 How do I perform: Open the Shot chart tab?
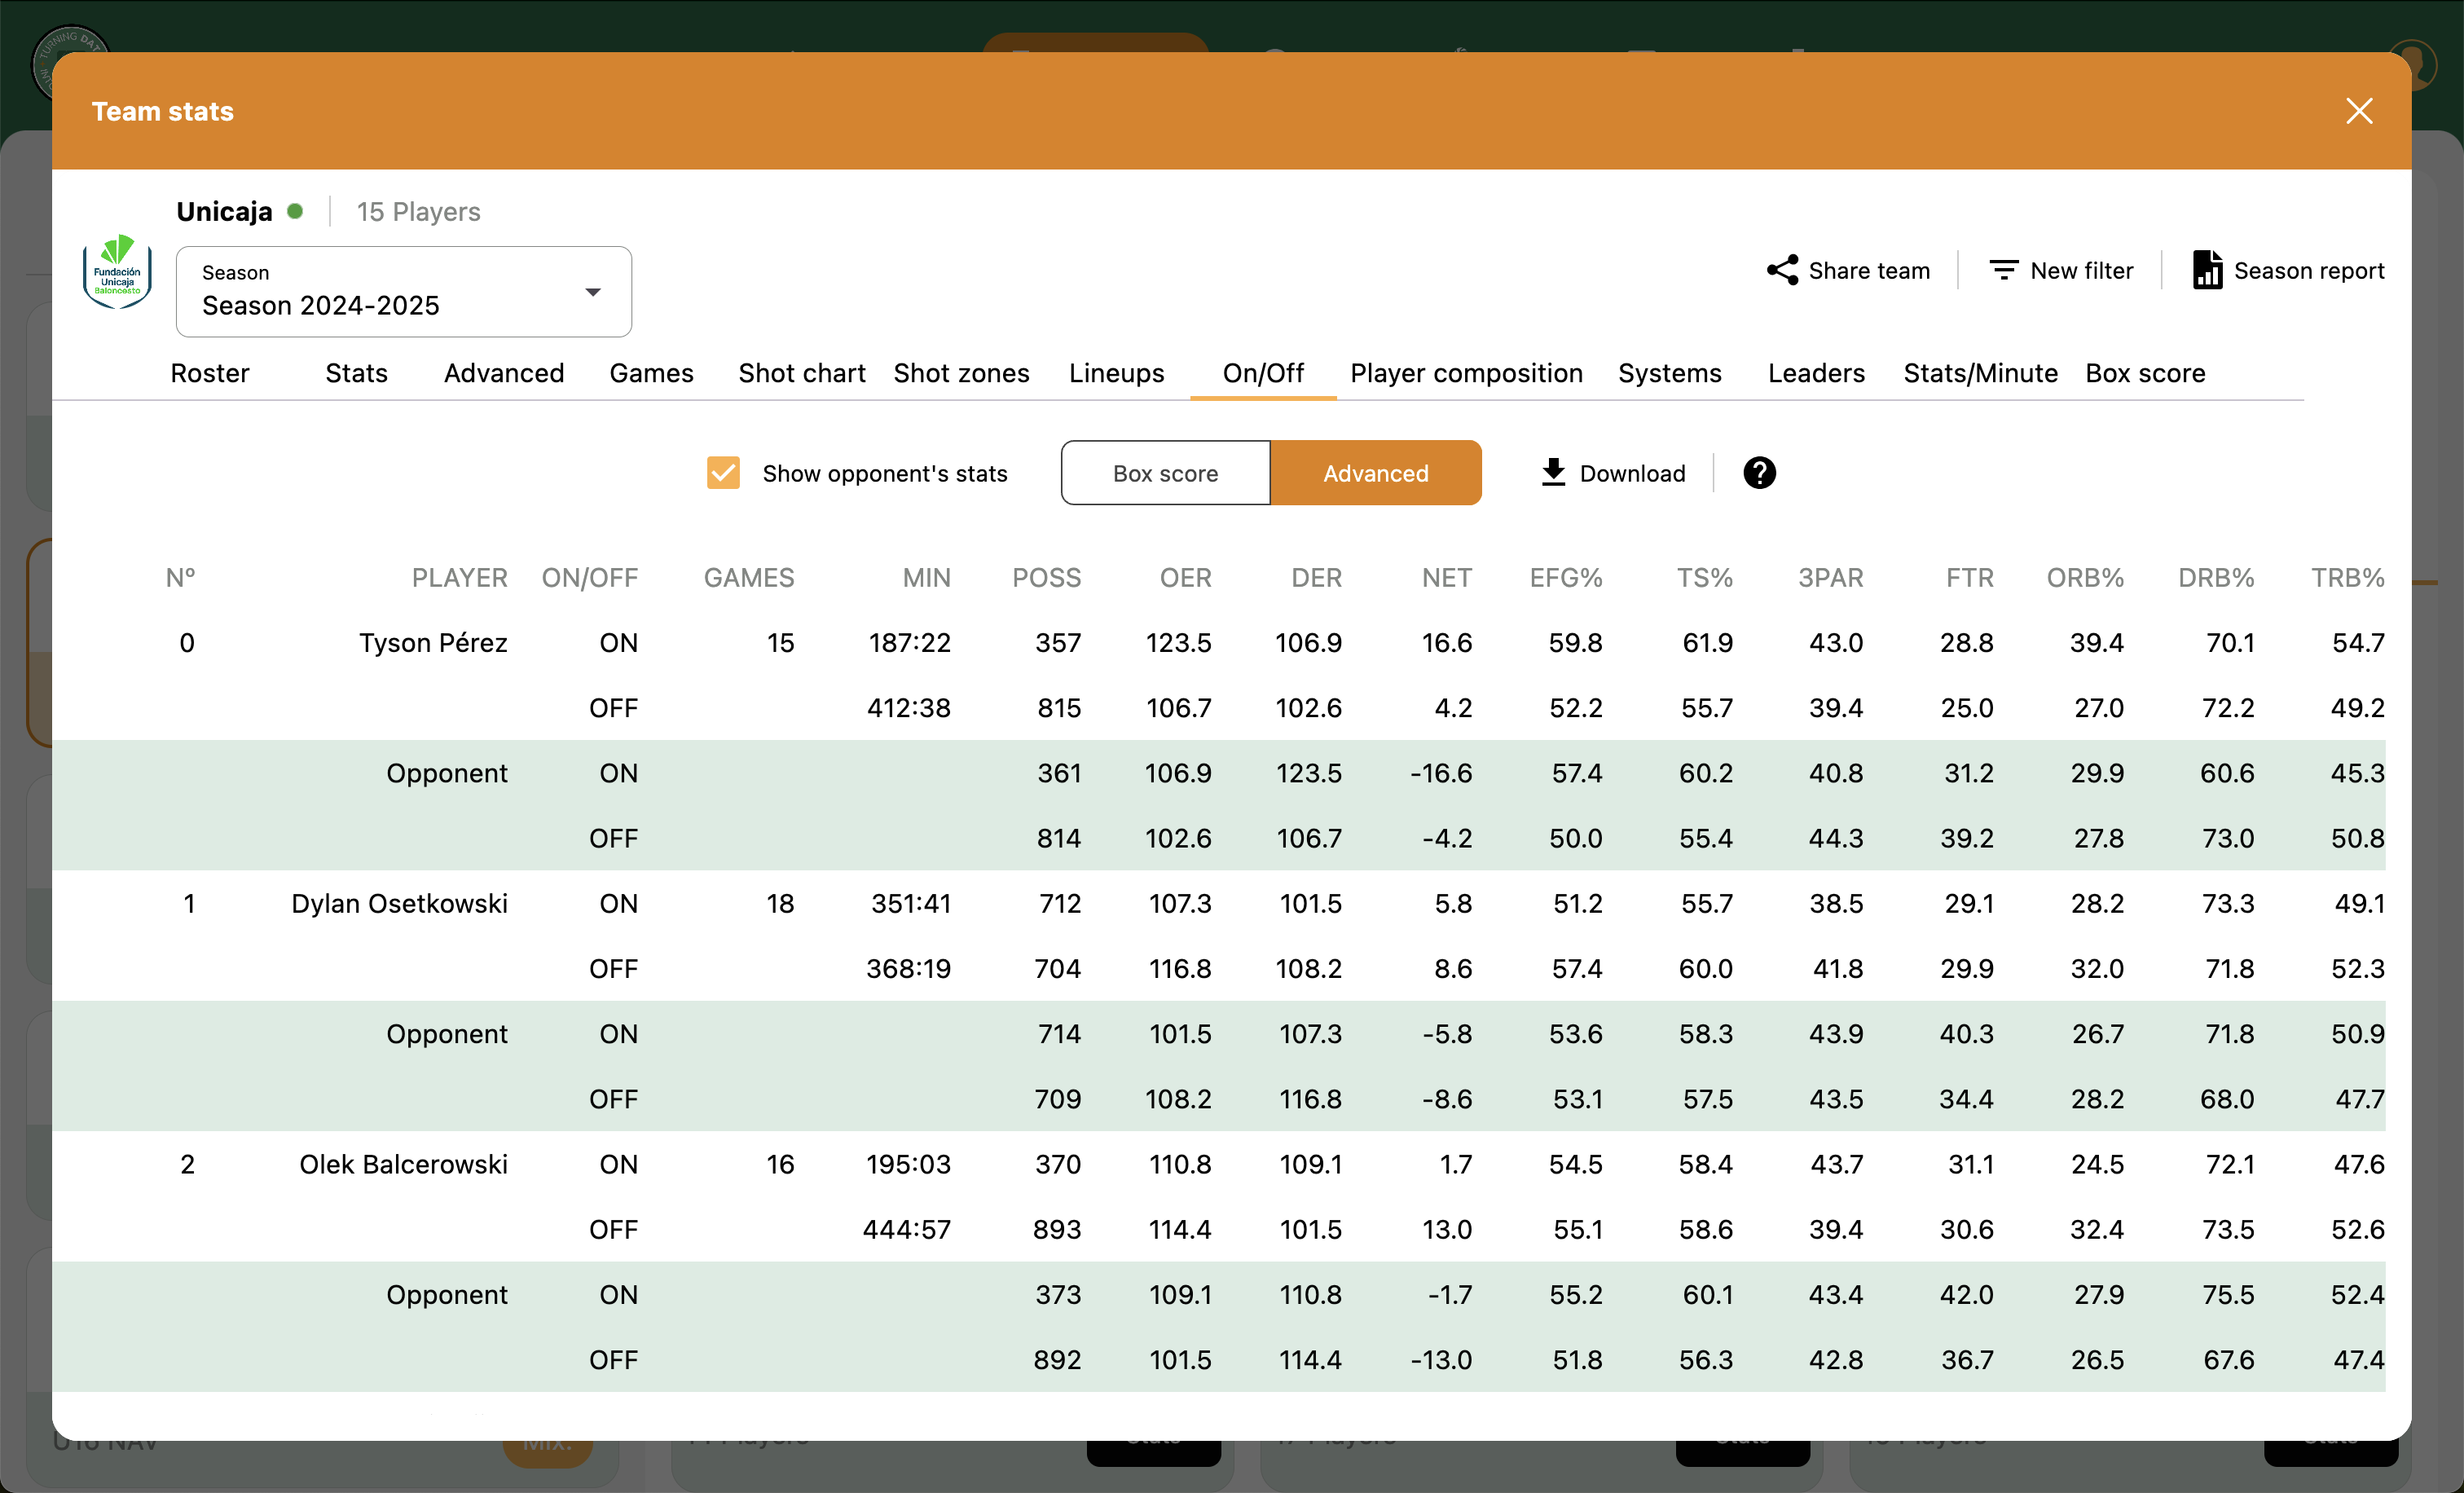point(801,373)
